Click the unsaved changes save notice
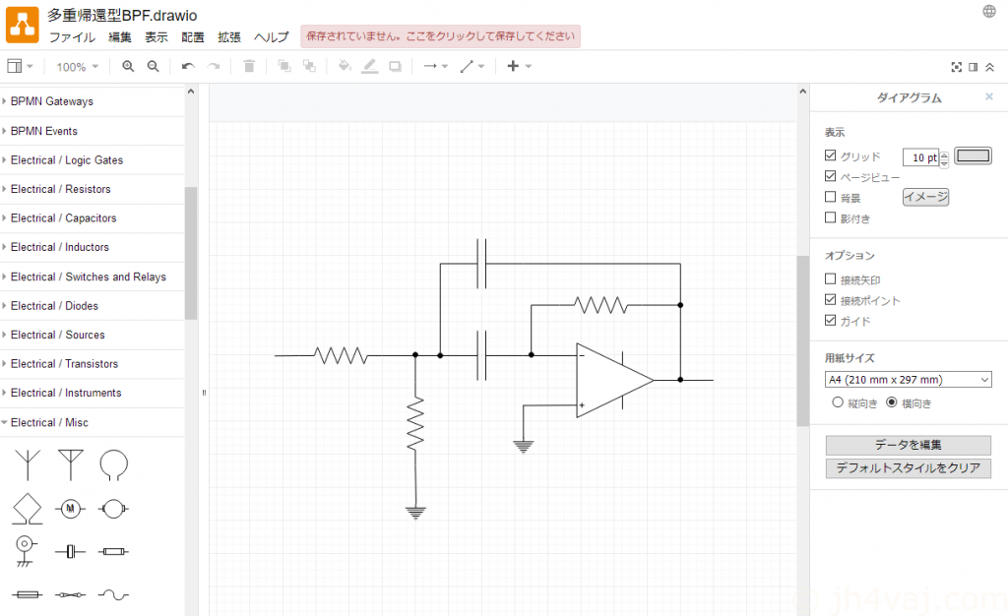The height and width of the screenshot is (616, 1008). [440, 36]
